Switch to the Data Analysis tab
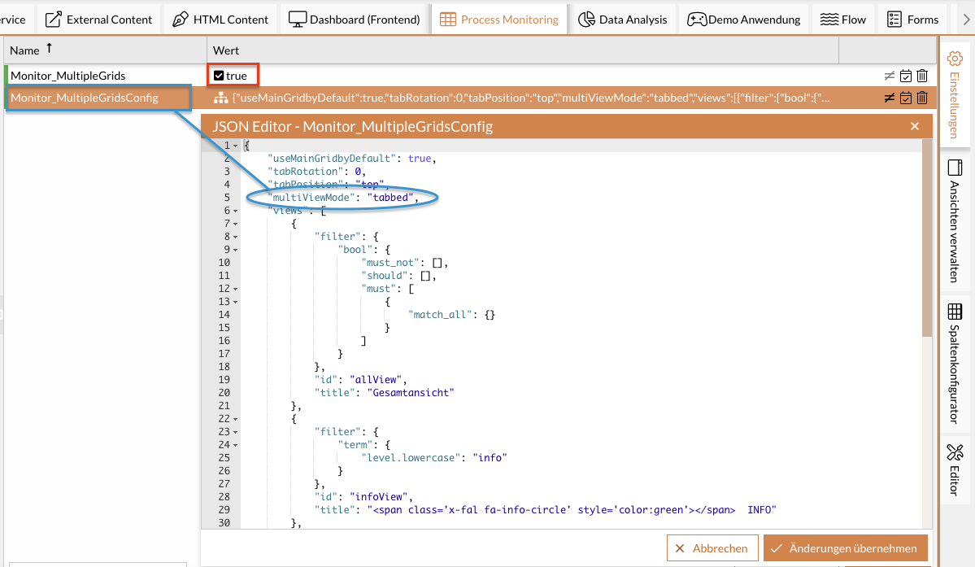The height and width of the screenshot is (567, 975). coord(623,19)
